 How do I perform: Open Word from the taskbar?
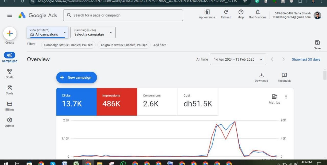point(65,163)
